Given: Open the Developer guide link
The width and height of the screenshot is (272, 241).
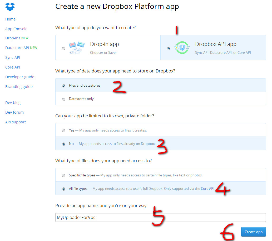Looking at the screenshot, I should [20, 77].
